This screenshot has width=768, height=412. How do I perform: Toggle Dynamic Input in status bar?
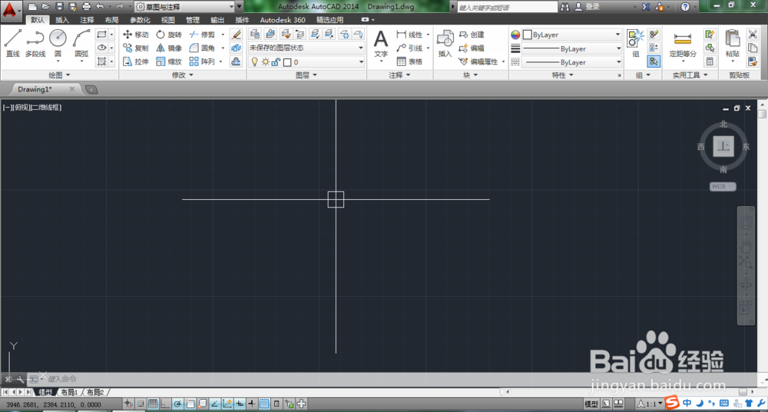pos(240,404)
